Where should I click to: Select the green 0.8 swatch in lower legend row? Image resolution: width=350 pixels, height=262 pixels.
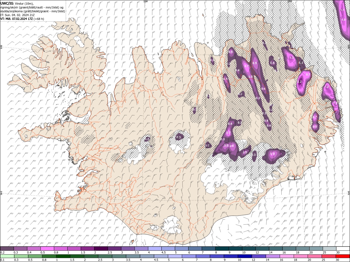click(49, 256)
